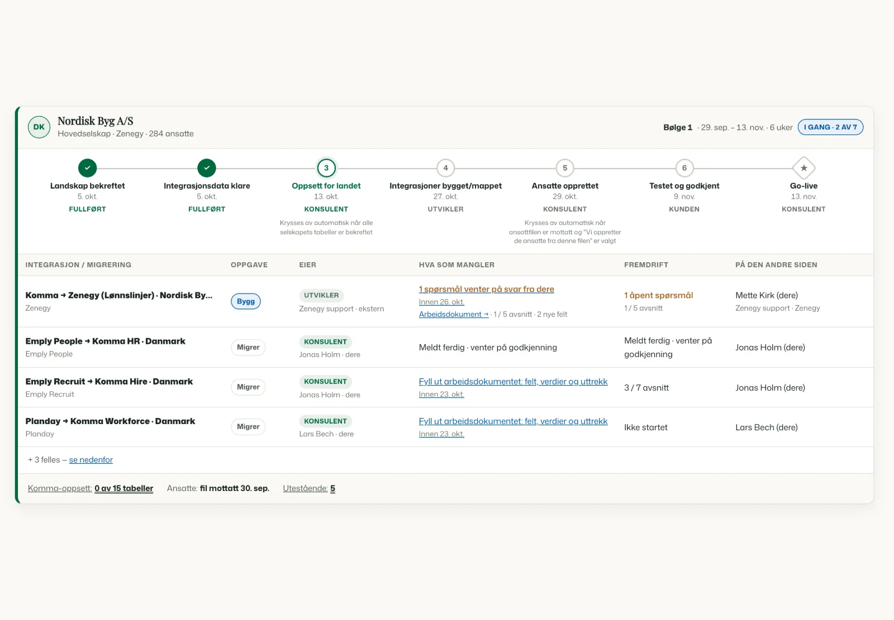894x620 pixels.
Task: Follow the se nedenfor link
Action: click(x=91, y=460)
